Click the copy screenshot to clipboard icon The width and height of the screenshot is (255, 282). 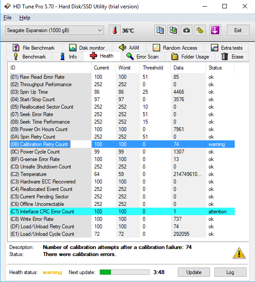tap(173, 30)
